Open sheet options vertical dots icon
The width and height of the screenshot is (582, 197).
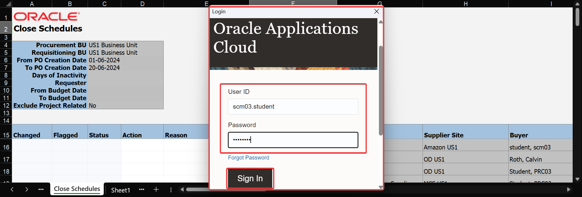171,190
